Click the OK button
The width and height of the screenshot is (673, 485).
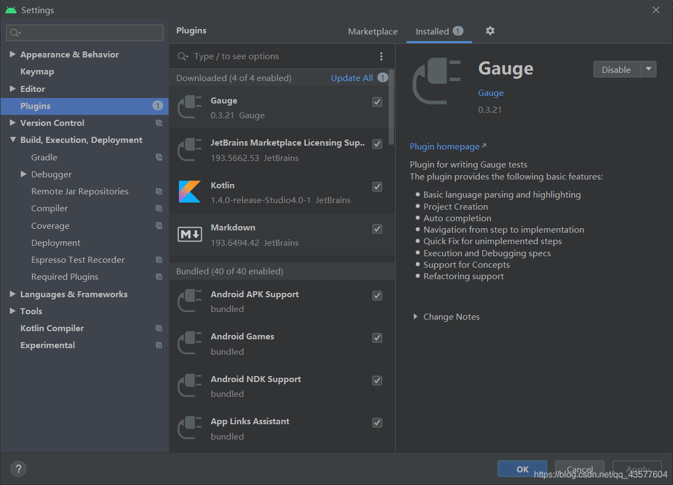point(523,469)
